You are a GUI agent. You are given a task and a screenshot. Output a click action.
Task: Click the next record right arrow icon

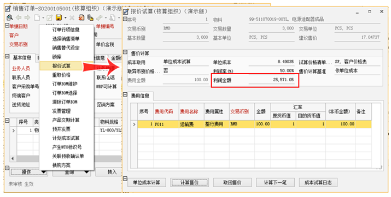[27, 17]
